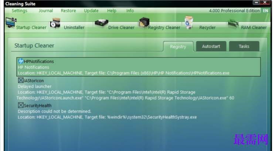Image resolution: width=275 pixels, height=151 pixels.
Task: Switch to the Autostart tab
Action: coord(211,46)
